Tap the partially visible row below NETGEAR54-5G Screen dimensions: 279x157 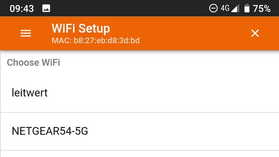(140, 154)
